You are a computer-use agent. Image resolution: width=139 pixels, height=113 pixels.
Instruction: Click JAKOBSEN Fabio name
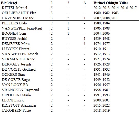click(x=16, y=110)
